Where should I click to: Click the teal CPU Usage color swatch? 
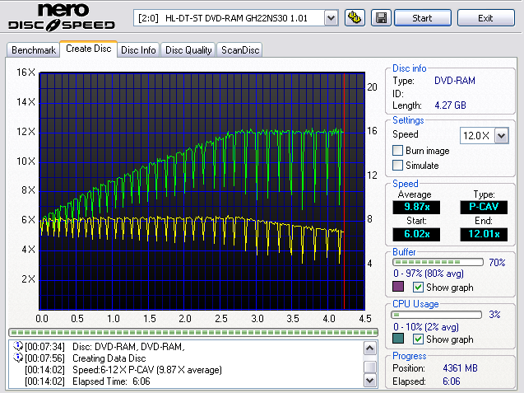(399, 339)
